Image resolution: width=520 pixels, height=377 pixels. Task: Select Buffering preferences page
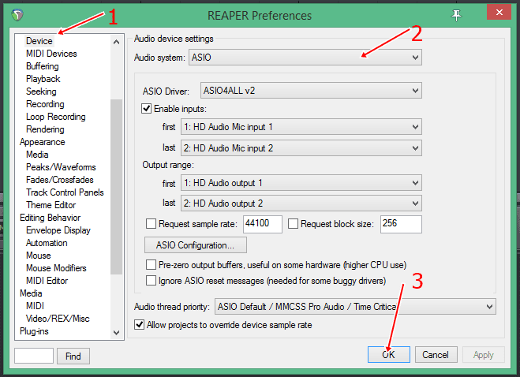coord(43,66)
